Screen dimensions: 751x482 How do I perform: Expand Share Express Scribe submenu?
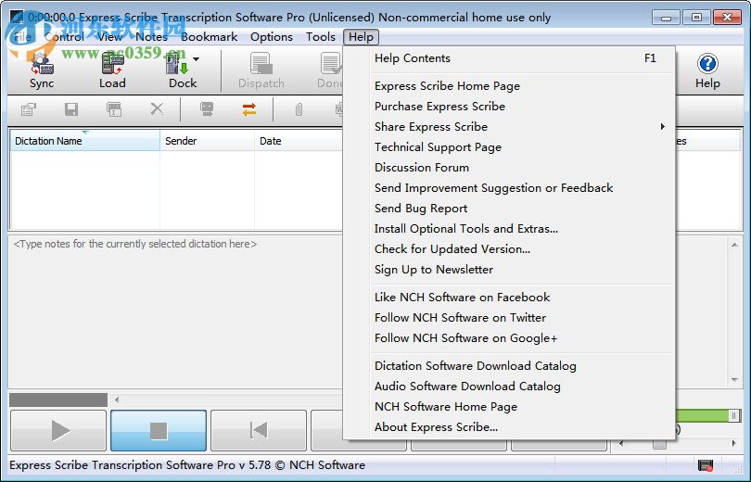pyautogui.click(x=510, y=127)
